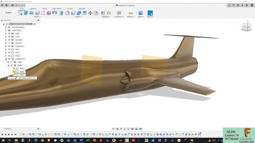Toggle visibility eye of Body1
This screenshot has width=255, height=143.
(14, 68)
